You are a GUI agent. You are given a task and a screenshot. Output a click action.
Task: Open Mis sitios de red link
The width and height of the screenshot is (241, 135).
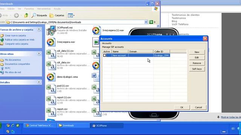(13, 72)
